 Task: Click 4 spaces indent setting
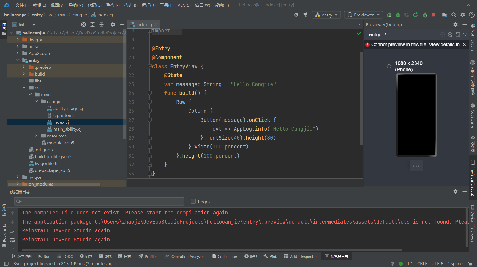pos(456,263)
